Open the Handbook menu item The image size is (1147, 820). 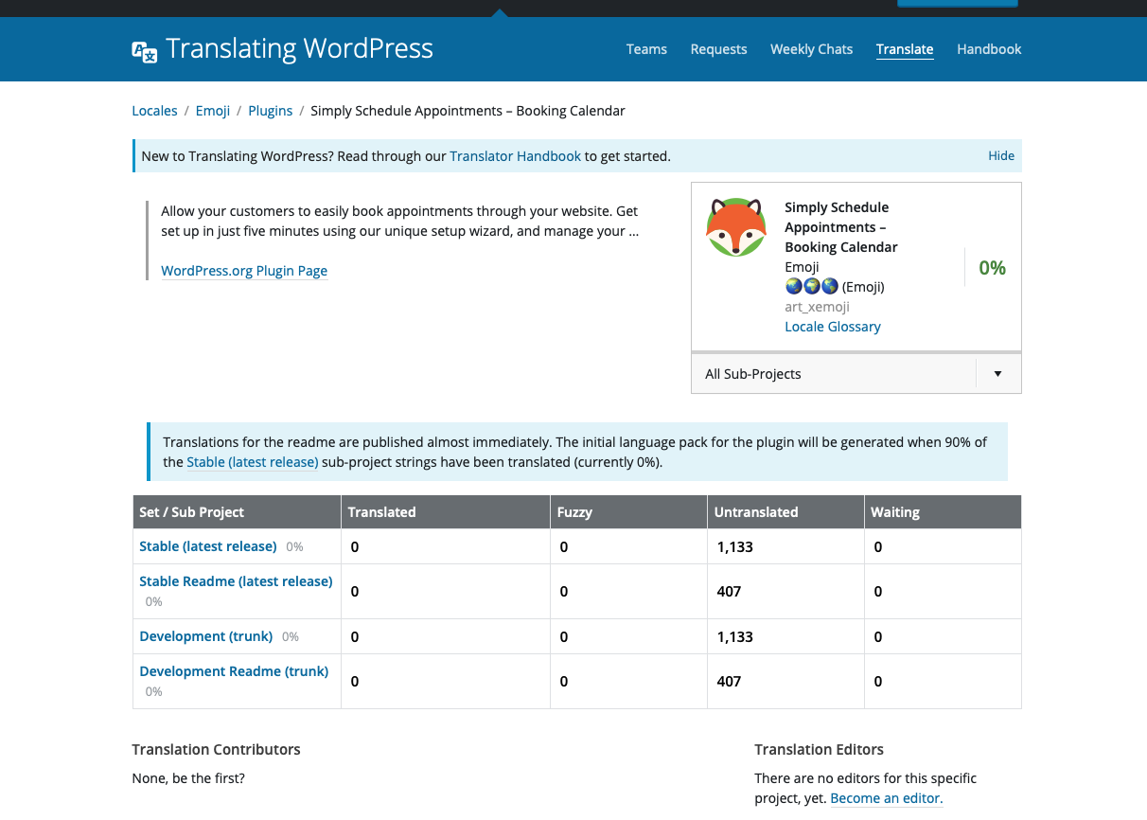coord(989,49)
